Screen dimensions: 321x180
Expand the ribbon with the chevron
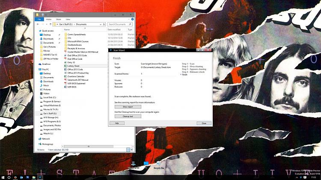click(129, 19)
